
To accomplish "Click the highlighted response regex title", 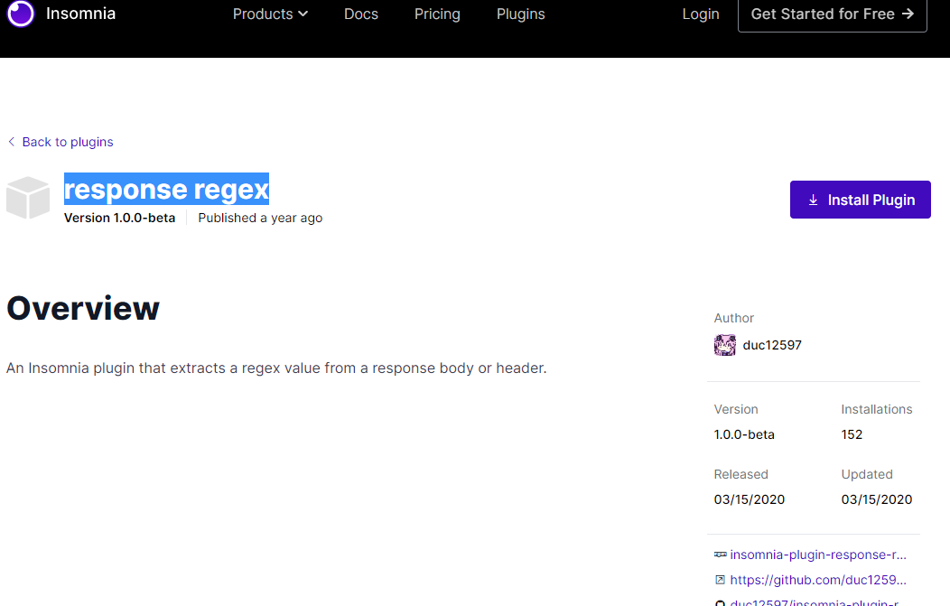I will [167, 189].
